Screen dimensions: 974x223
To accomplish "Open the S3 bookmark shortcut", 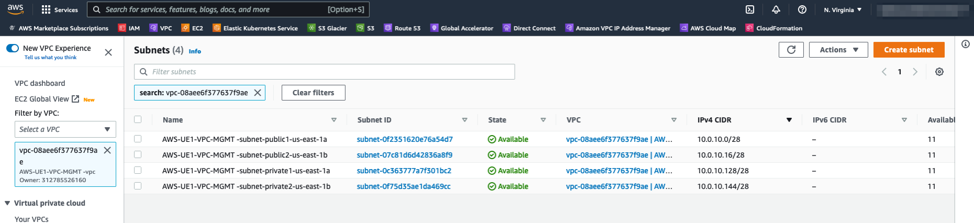I will pos(366,28).
